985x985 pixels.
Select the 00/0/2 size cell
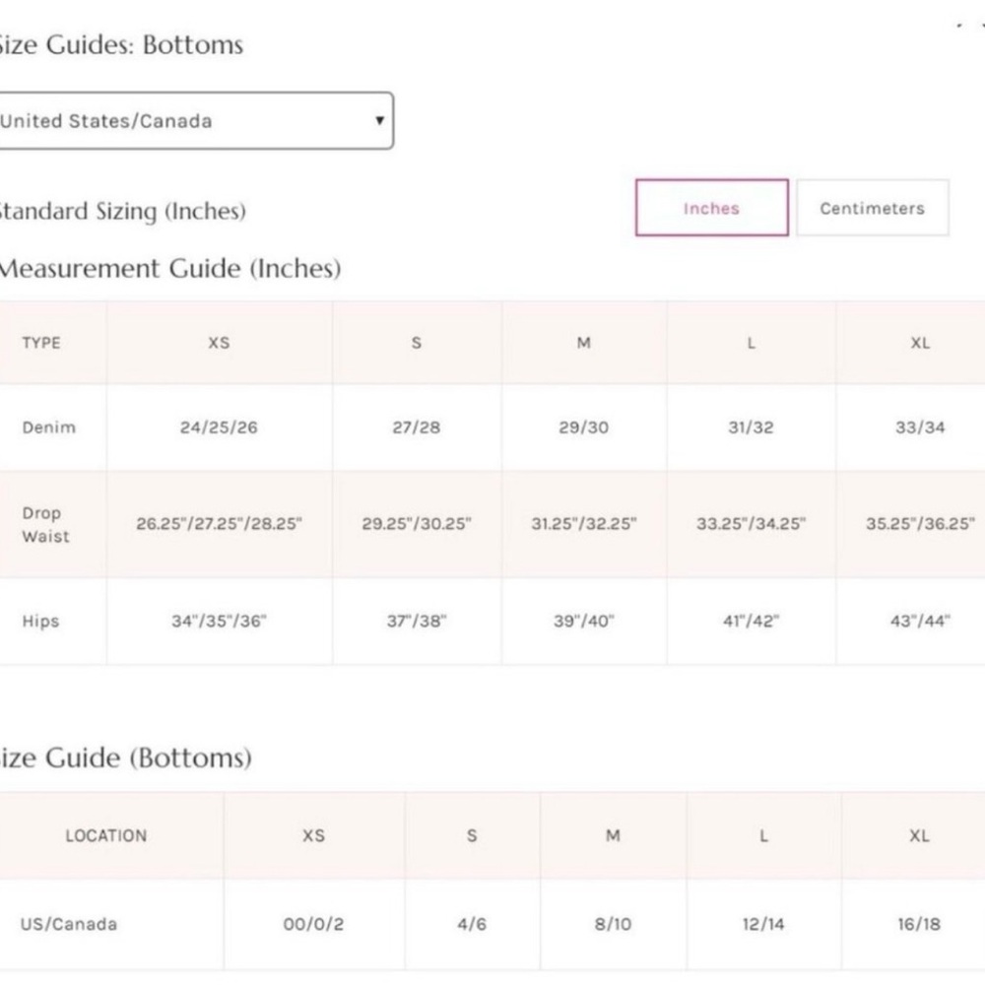313,924
